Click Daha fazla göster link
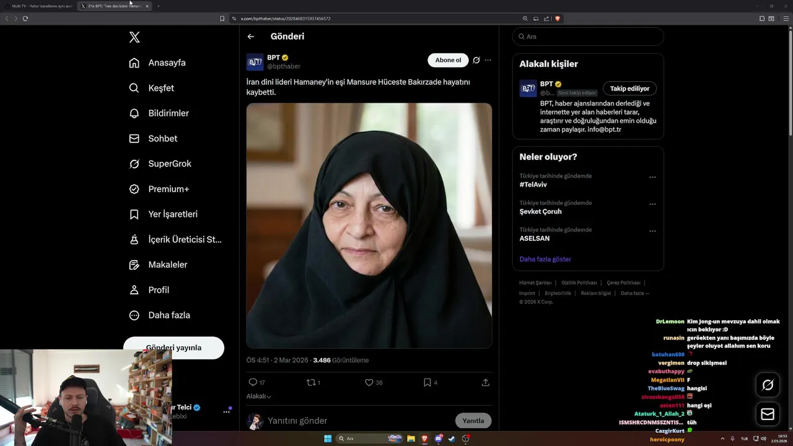This screenshot has height=446, width=793. 545,259
